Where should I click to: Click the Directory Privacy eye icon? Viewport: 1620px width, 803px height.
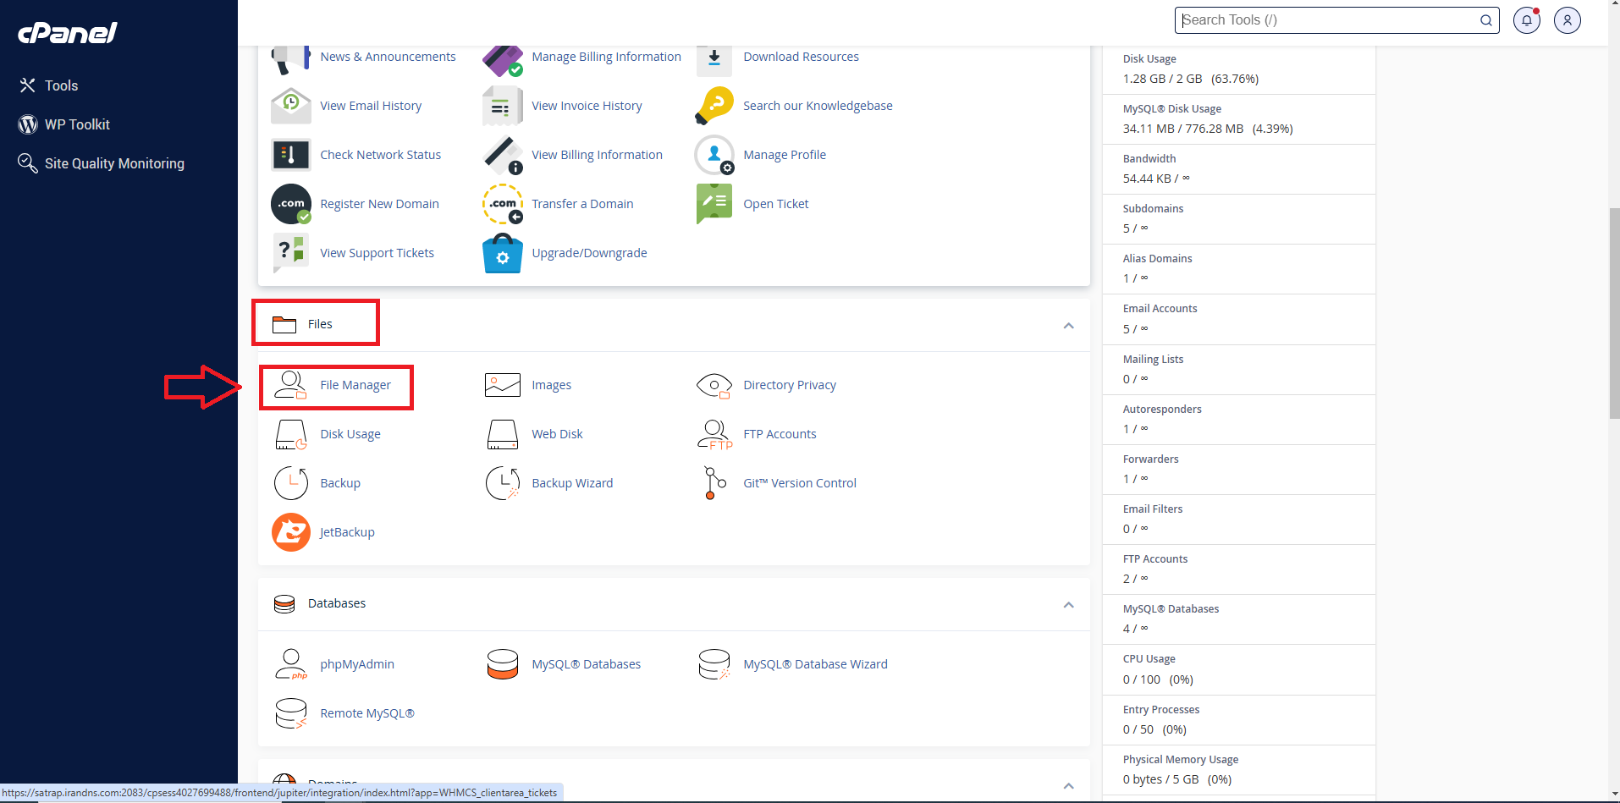pyautogui.click(x=714, y=385)
